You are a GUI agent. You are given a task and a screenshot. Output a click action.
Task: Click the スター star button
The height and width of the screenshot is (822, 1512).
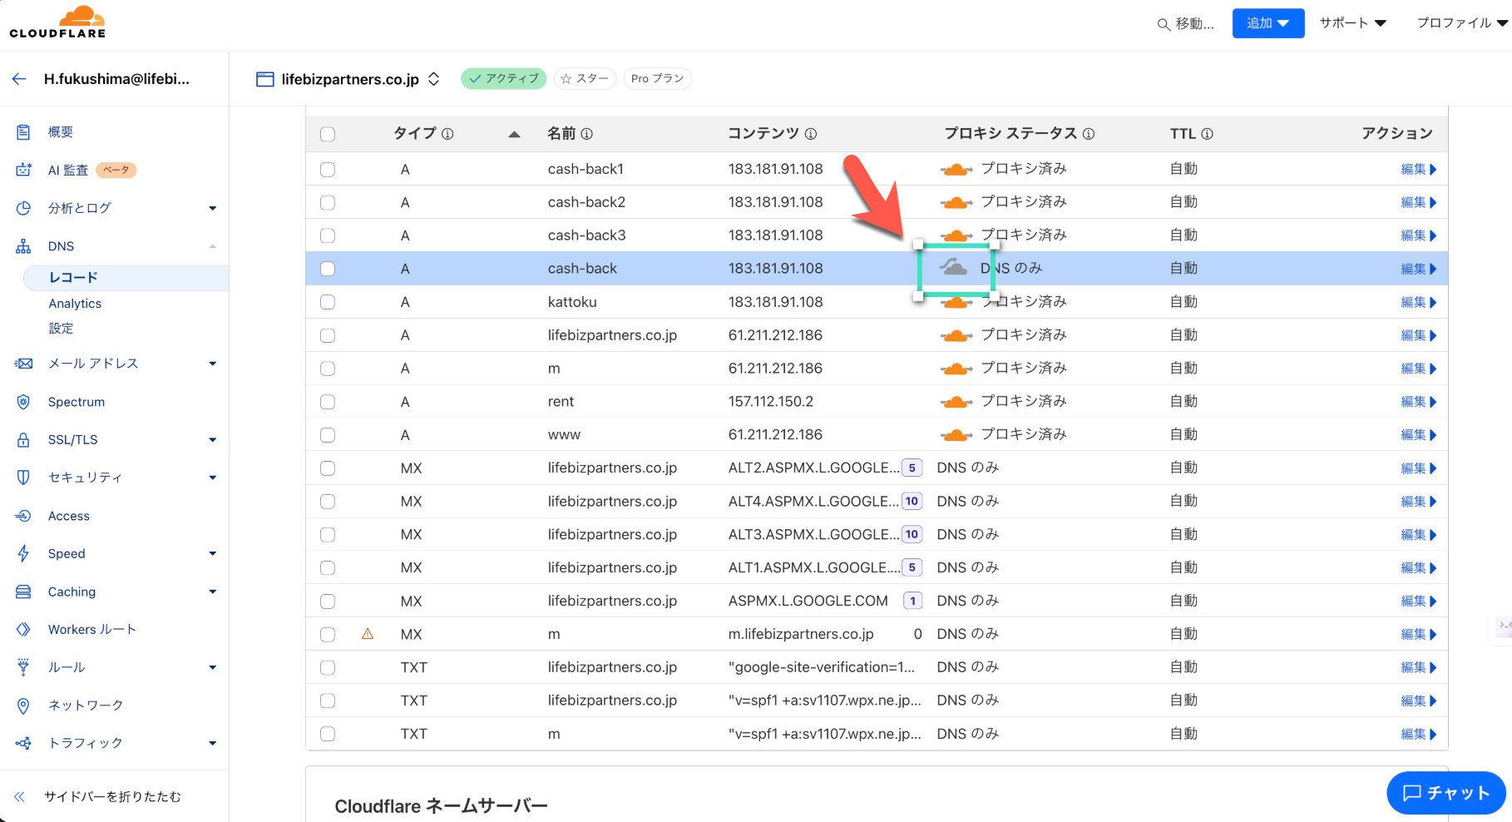(x=585, y=79)
